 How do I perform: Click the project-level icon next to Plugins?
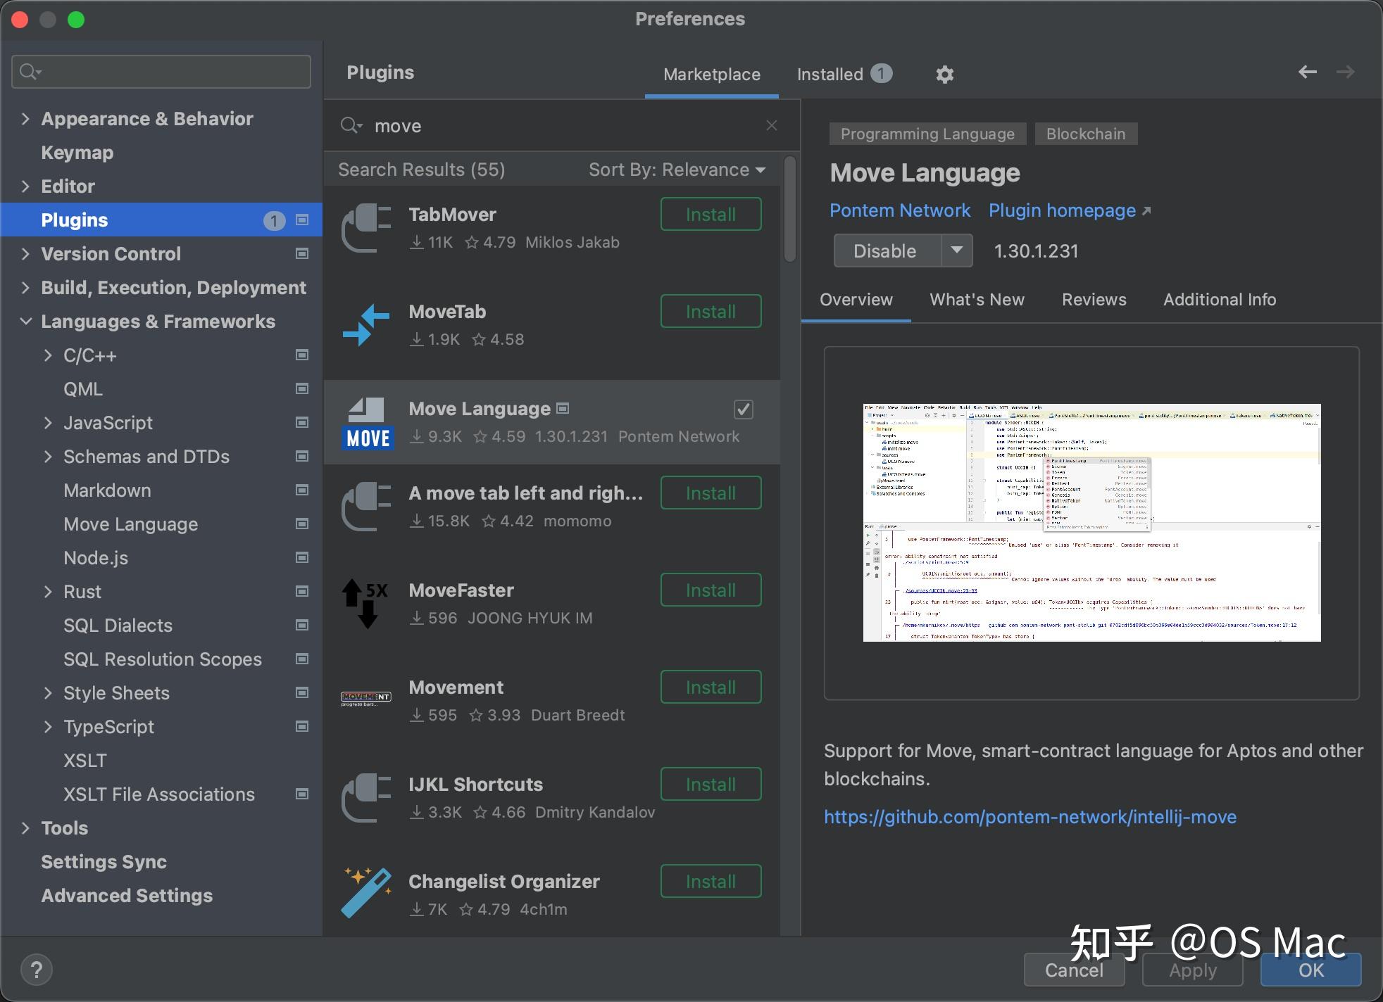click(x=302, y=220)
